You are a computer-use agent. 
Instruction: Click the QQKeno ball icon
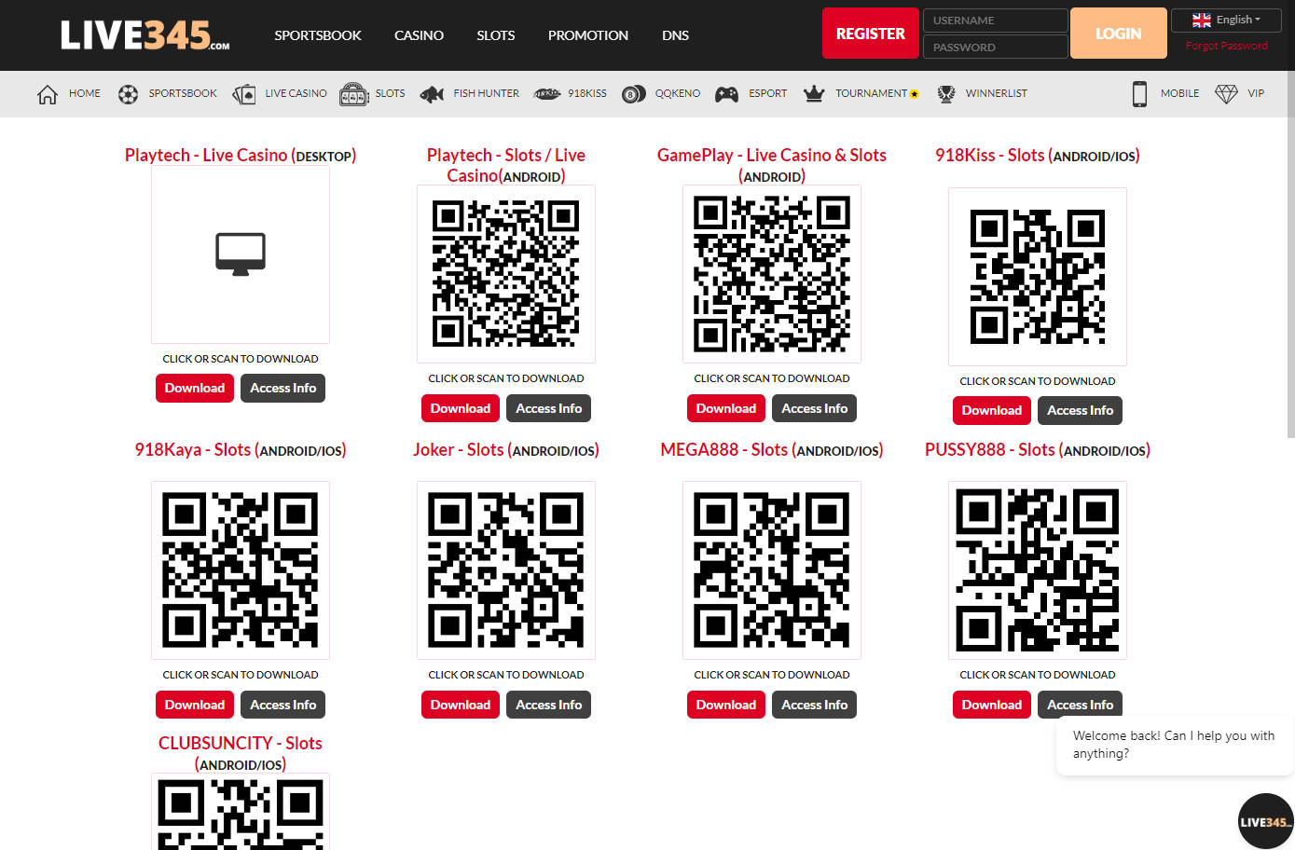(634, 94)
